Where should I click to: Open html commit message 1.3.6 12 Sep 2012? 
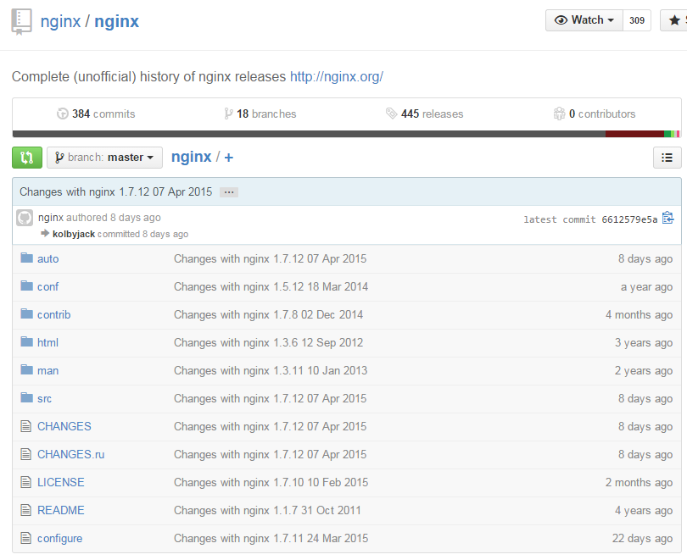268,342
